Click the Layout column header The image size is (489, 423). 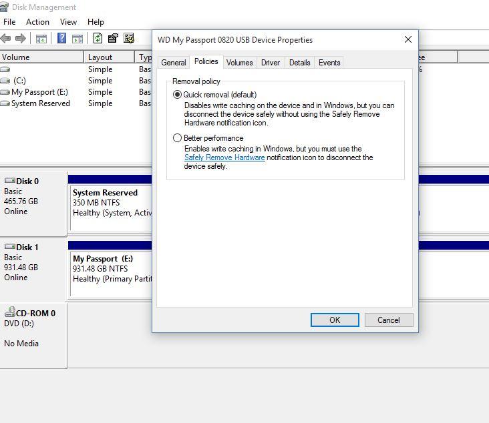pyautogui.click(x=110, y=57)
